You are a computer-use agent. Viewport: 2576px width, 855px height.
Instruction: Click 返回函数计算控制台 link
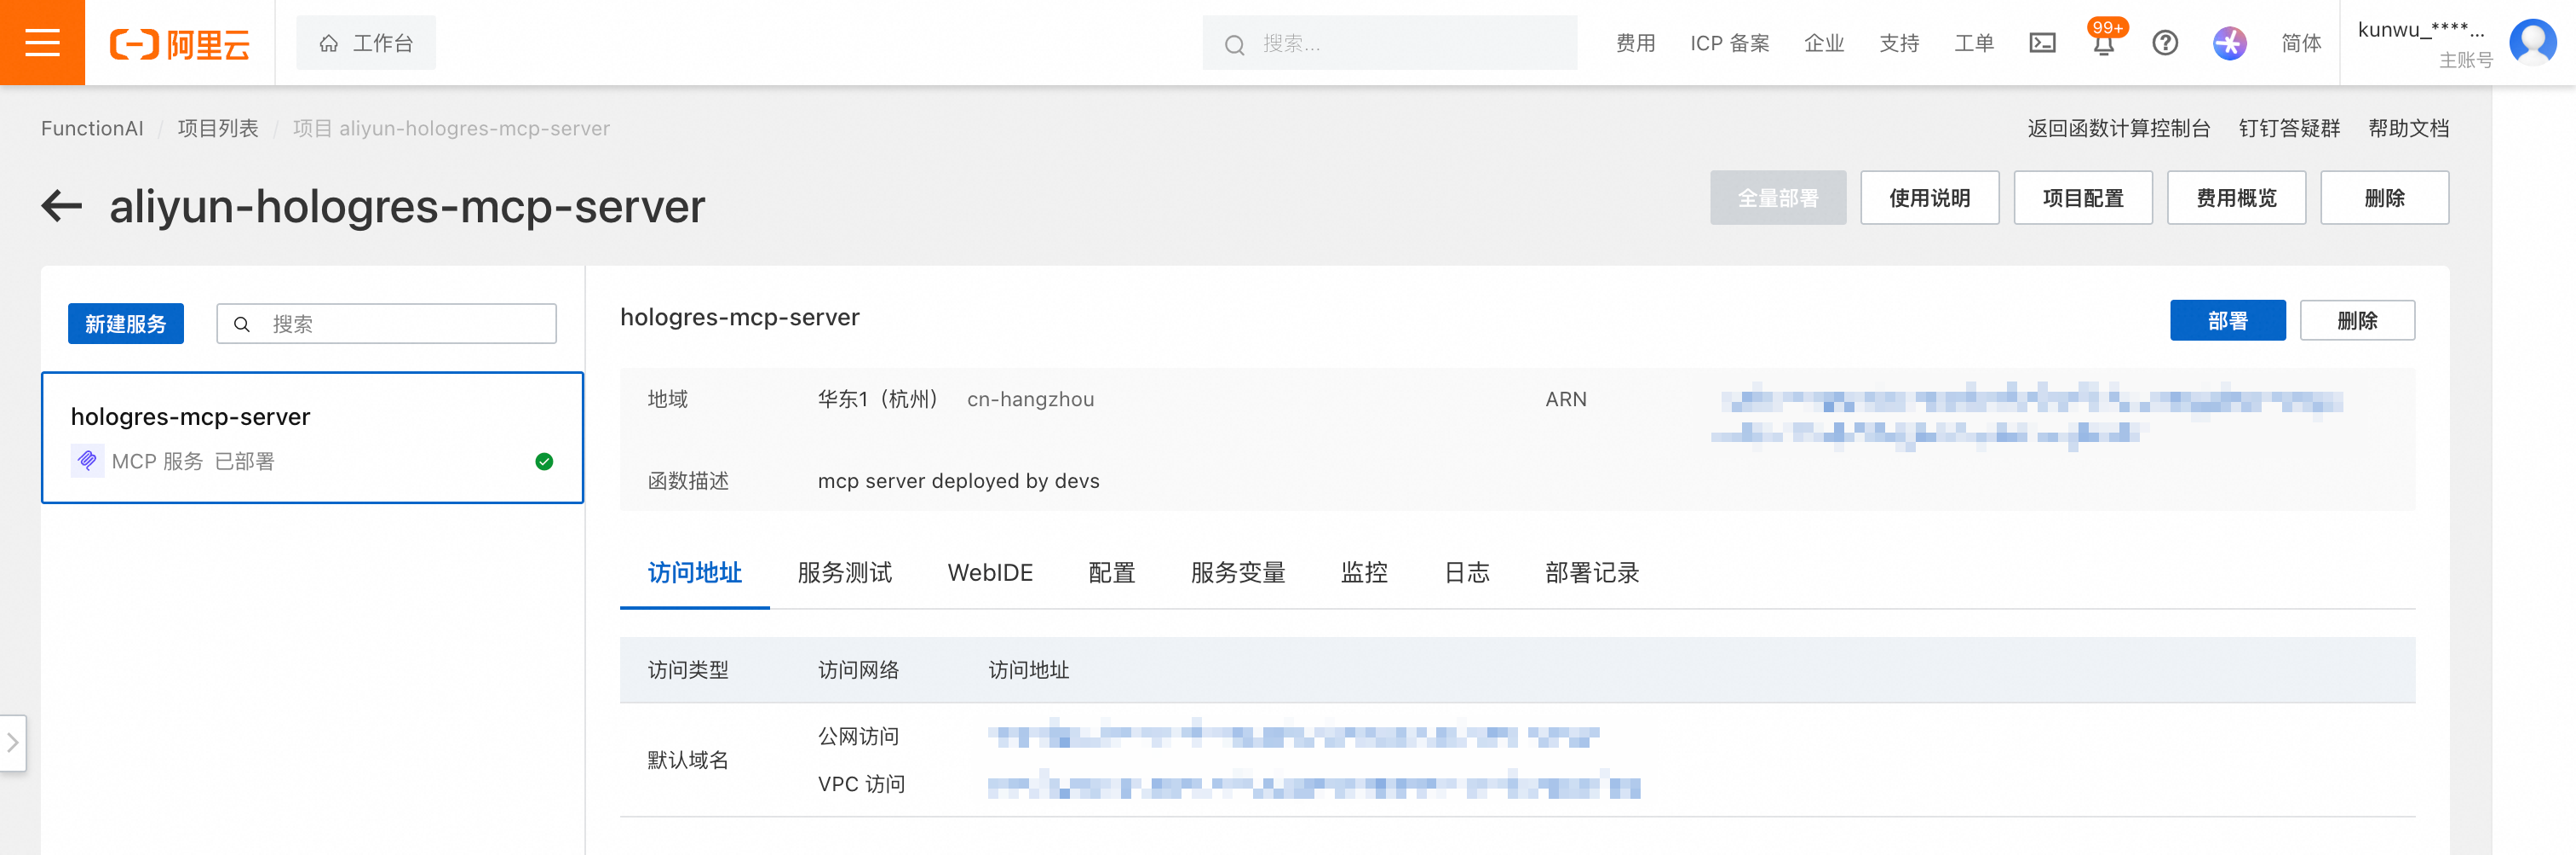pos(2118,128)
